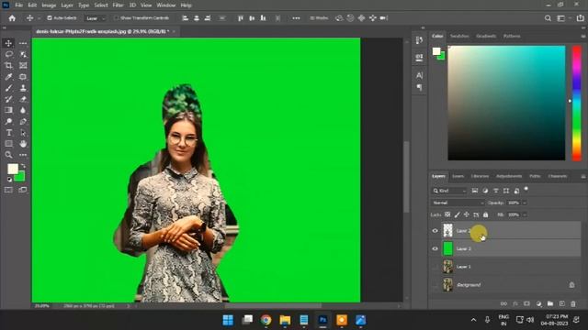Viewport: 588px width, 330px height.
Task: Create a new group folder icon
Action: click(550, 303)
